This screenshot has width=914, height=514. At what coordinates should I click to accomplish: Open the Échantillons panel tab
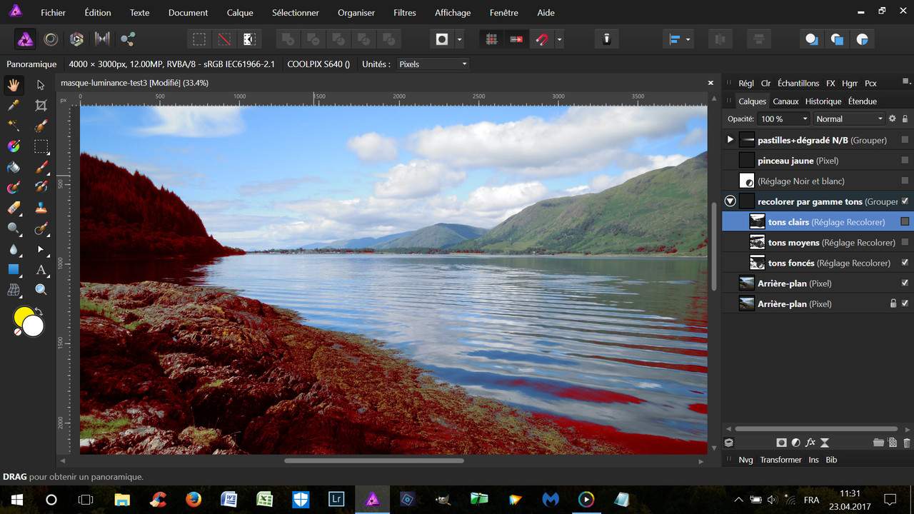coord(798,84)
